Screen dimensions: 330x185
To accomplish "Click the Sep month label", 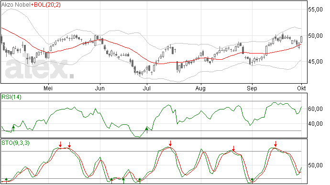I will pos(252,88).
